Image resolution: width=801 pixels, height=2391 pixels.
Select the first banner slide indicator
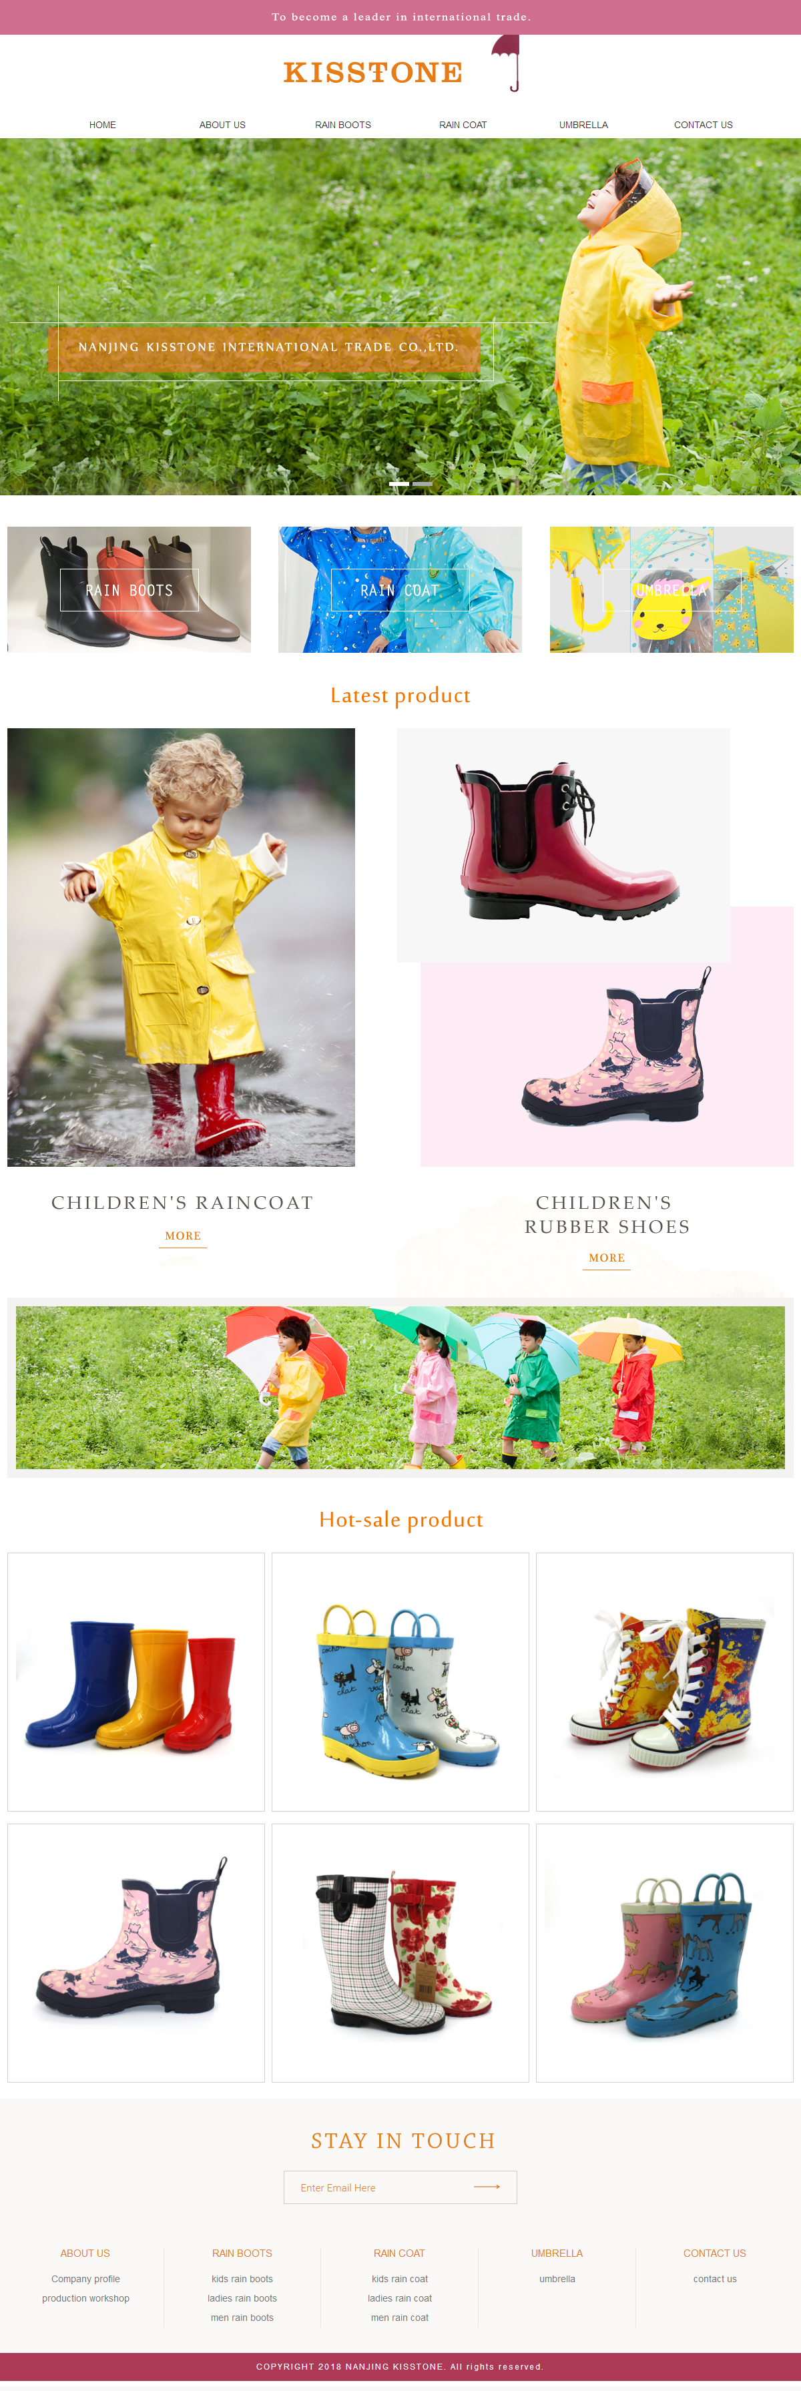(398, 483)
